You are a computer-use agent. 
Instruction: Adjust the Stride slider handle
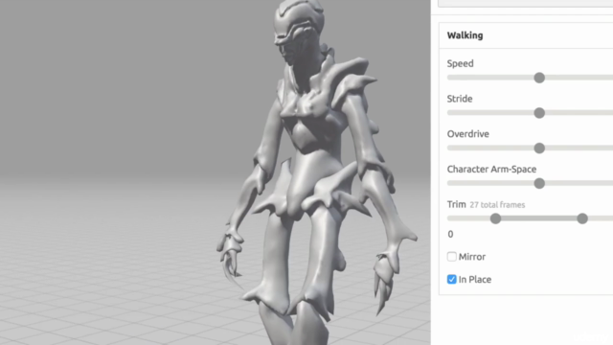539,113
